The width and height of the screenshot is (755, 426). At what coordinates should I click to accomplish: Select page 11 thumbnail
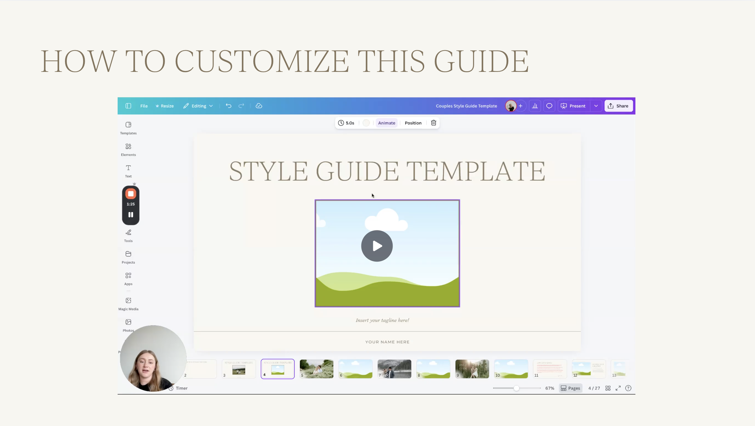coord(550,369)
